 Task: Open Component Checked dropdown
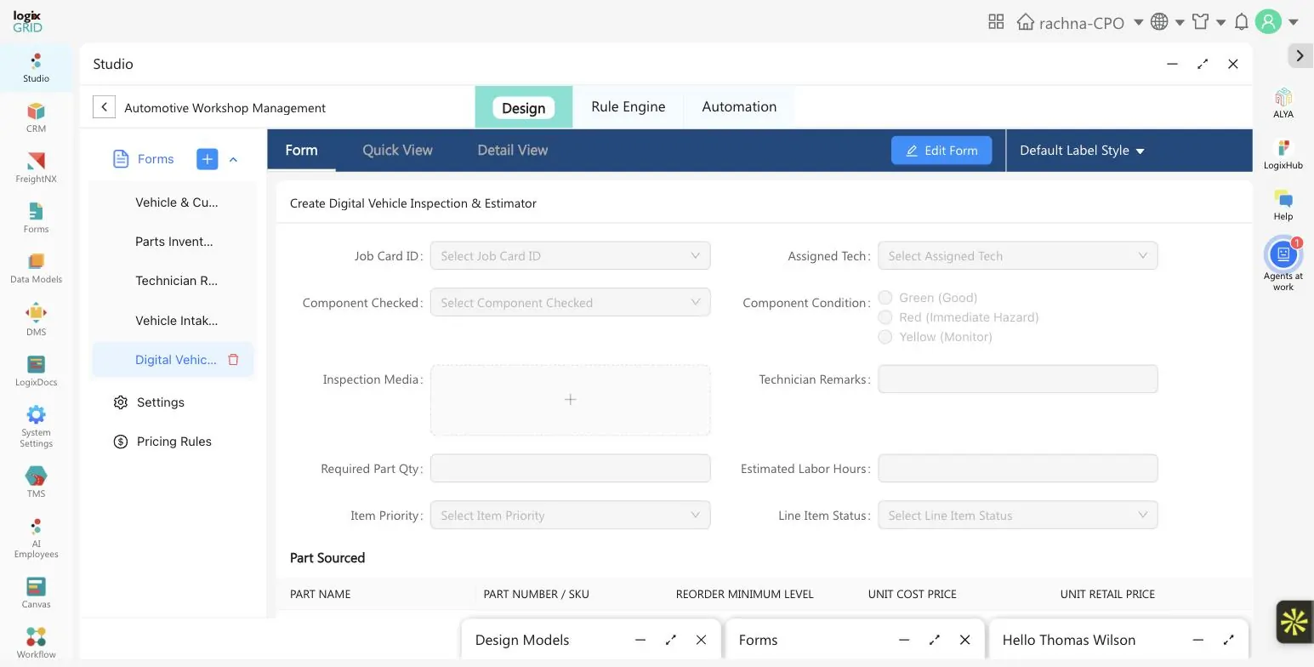(x=570, y=303)
